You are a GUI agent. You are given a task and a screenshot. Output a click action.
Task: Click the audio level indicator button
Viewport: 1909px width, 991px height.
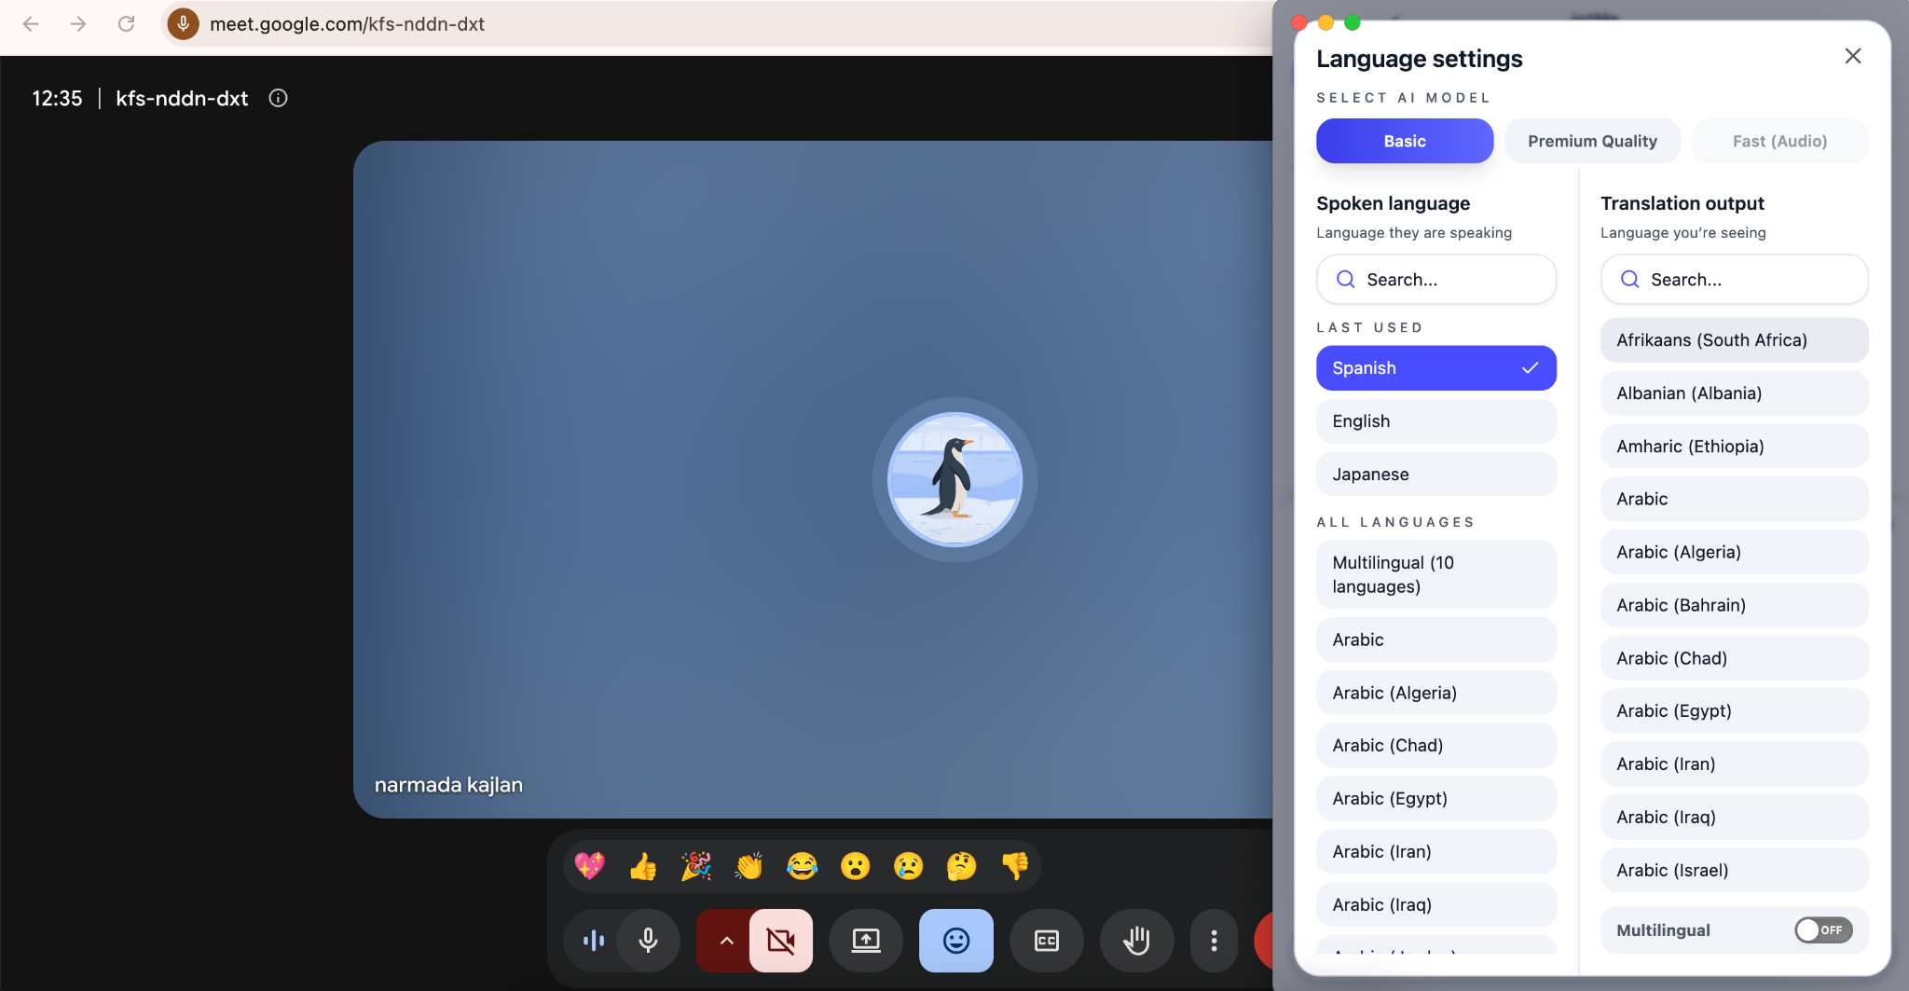coord(594,941)
